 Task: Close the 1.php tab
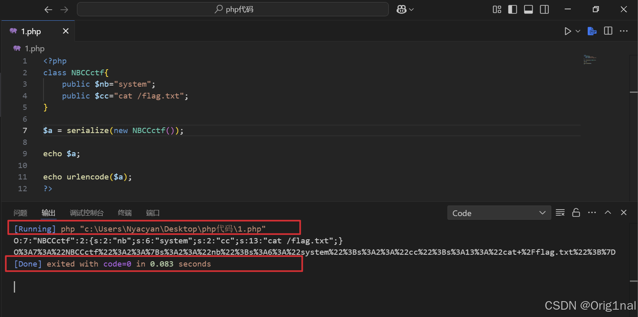[x=66, y=31]
